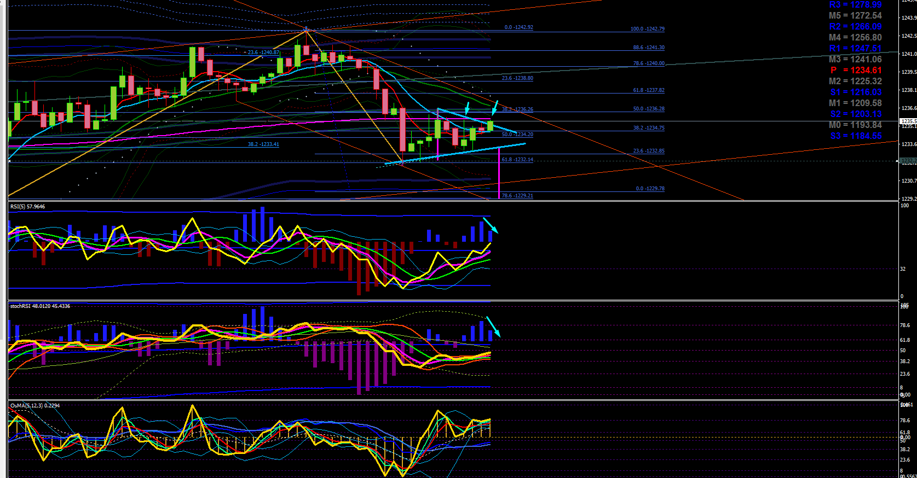The width and height of the screenshot is (917, 478).
Task: Select the M1 = 1209.58 midpoint label
Action: coord(855,103)
